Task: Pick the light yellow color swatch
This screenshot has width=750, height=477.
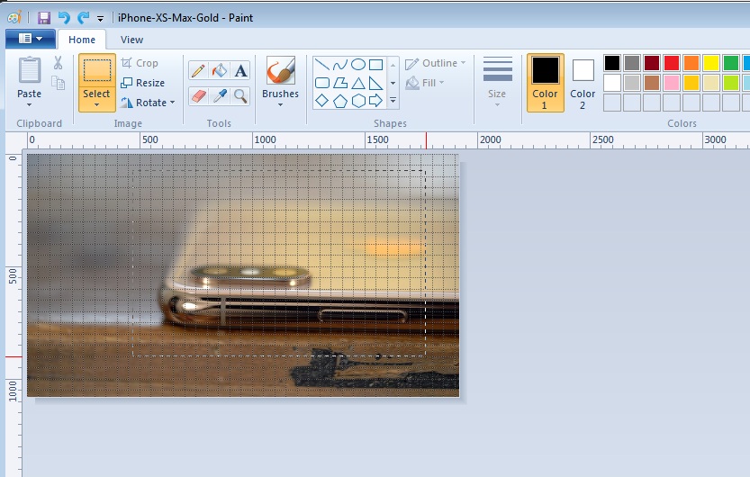Action: tap(711, 83)
